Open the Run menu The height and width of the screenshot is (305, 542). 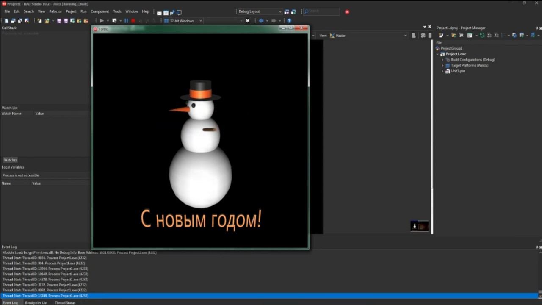click(x=83, y=11)
